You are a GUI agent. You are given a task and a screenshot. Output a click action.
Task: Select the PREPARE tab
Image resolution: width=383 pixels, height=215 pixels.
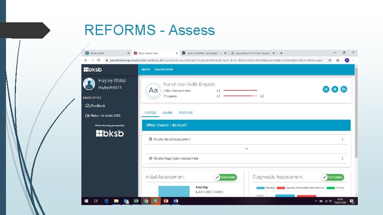tap(186, 113)
